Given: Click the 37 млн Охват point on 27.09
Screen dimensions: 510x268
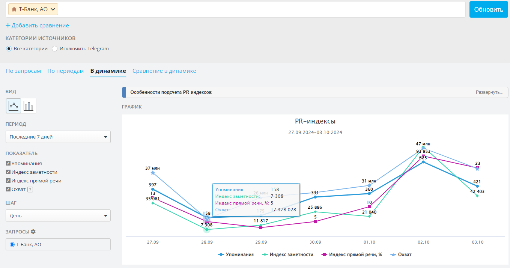Looking at the screenshot, I should point(153,173).
